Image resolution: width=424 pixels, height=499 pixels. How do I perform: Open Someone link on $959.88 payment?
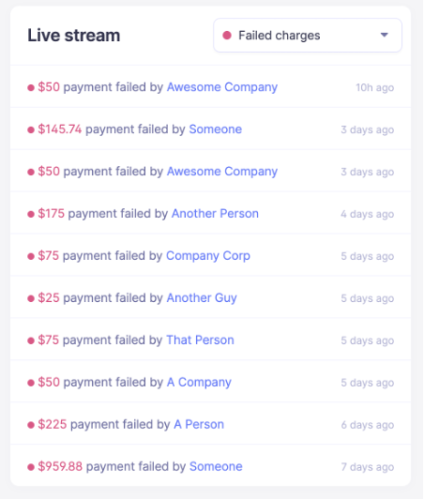click(x=216, y=466)
